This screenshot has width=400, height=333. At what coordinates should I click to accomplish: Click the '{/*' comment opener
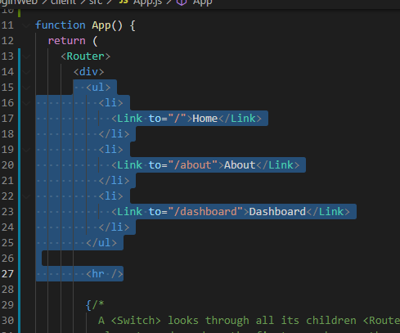[x=95, y=305]
